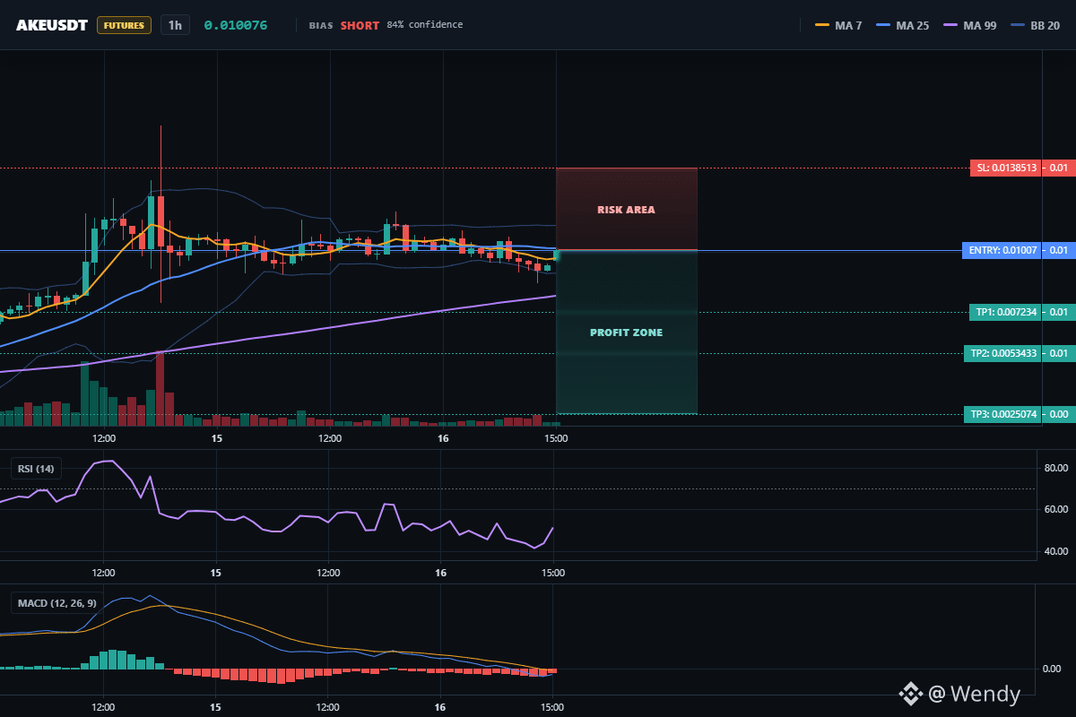Select the FUTURES badge
Image resolution: width=1076 pixels, height=717 pixels.
(x=124, y=25)
